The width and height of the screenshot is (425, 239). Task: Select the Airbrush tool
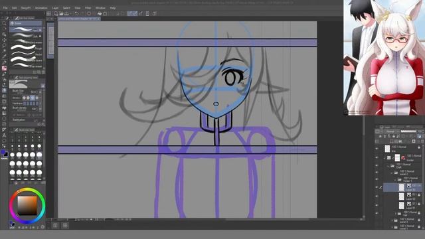pos(4,80)
